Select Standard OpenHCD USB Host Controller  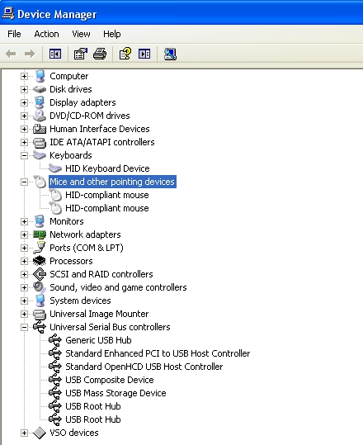[x=144, y=367]
